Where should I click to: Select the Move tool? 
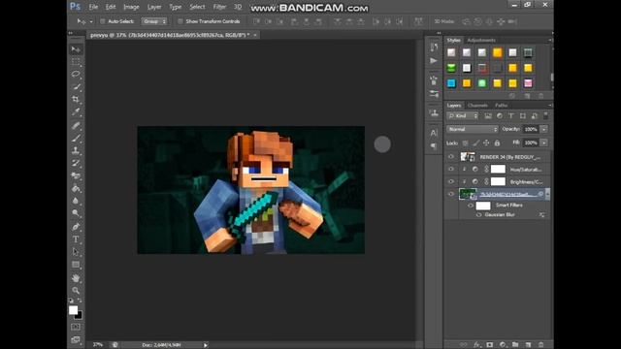coord(76,49)
